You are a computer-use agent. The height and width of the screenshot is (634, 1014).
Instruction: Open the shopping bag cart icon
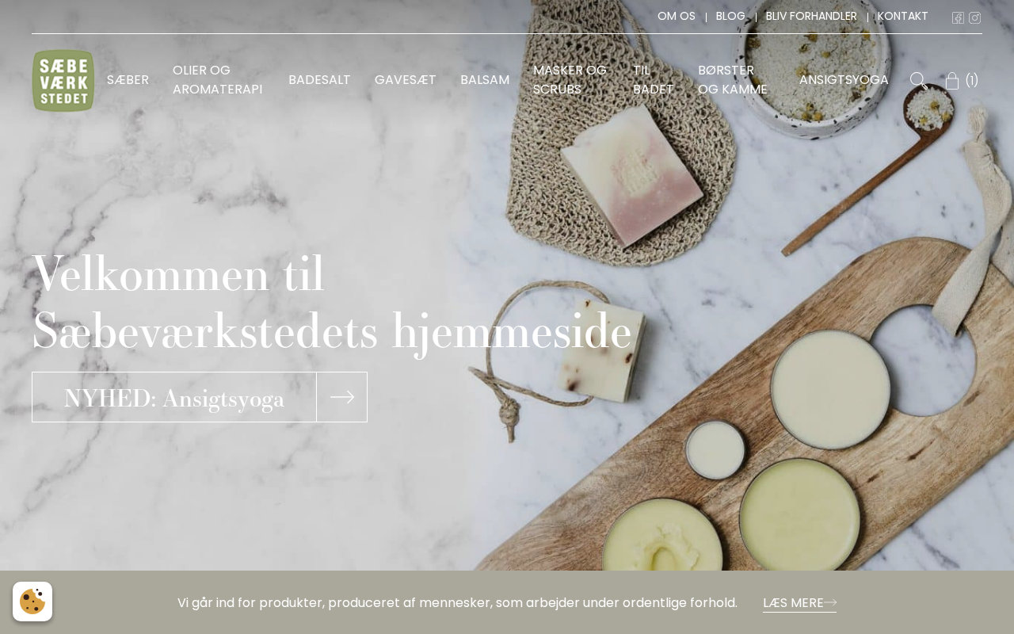(x=952, y=80)
